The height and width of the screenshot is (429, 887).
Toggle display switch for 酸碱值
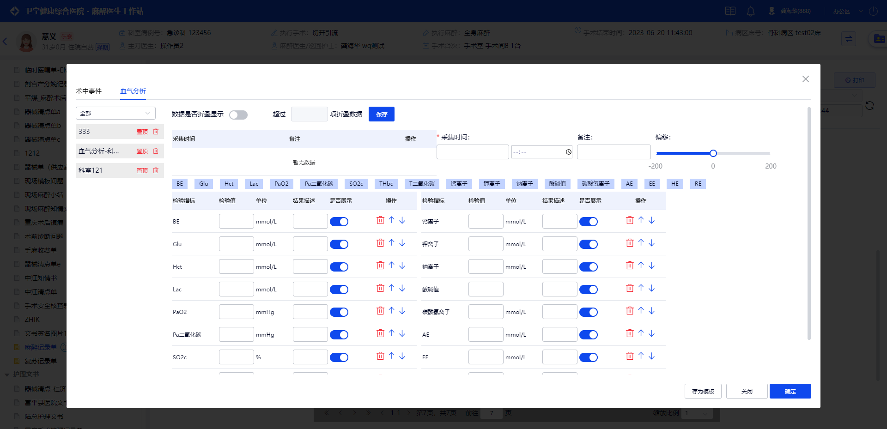point(589,290)
